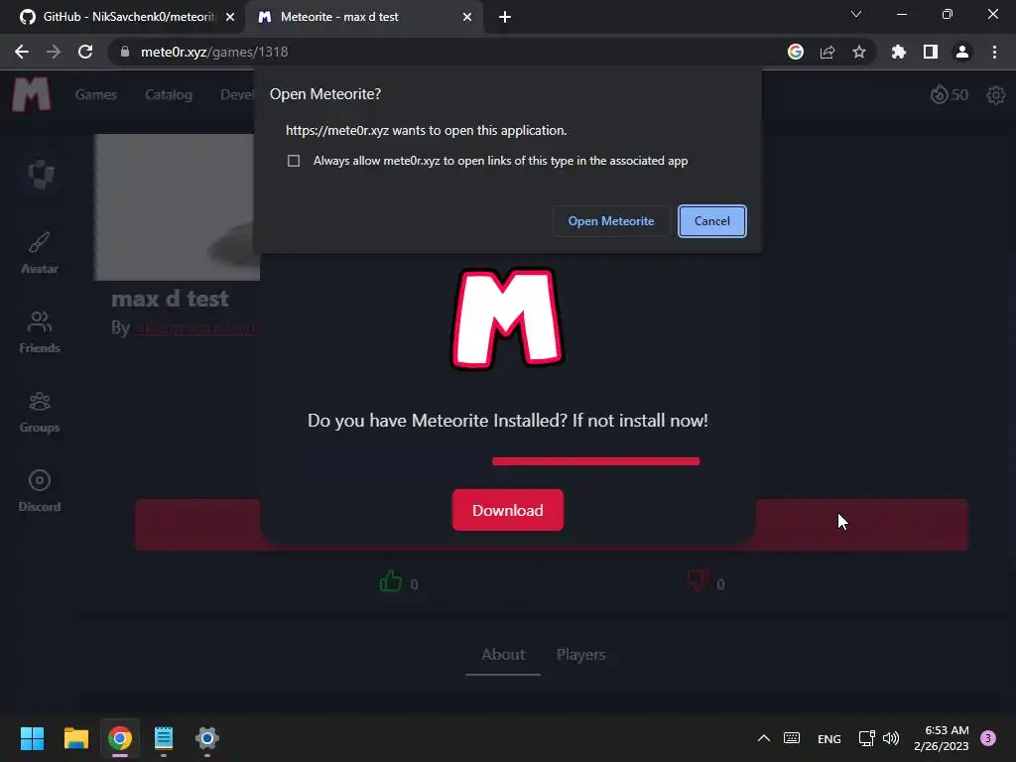Open the notification badge showing 3
Screen dimensions: 1016x762
tap(988, 738)
